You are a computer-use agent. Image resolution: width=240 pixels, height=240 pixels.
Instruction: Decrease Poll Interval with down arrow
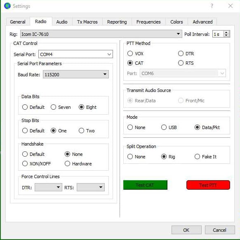pos(226,35)
